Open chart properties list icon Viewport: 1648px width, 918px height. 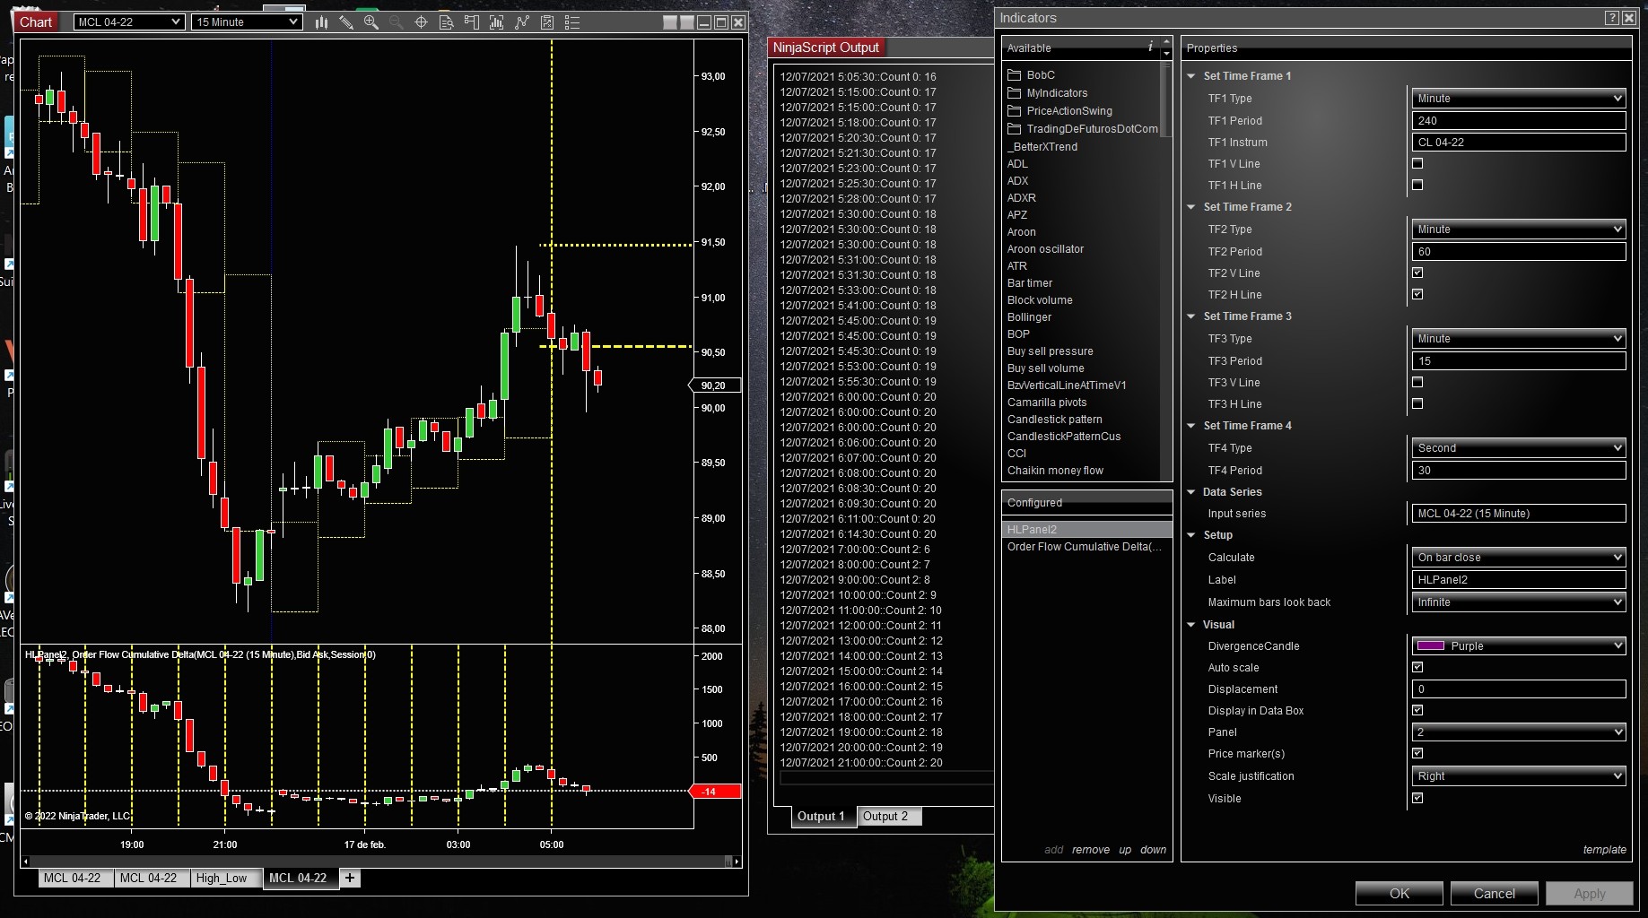(572, 22)
